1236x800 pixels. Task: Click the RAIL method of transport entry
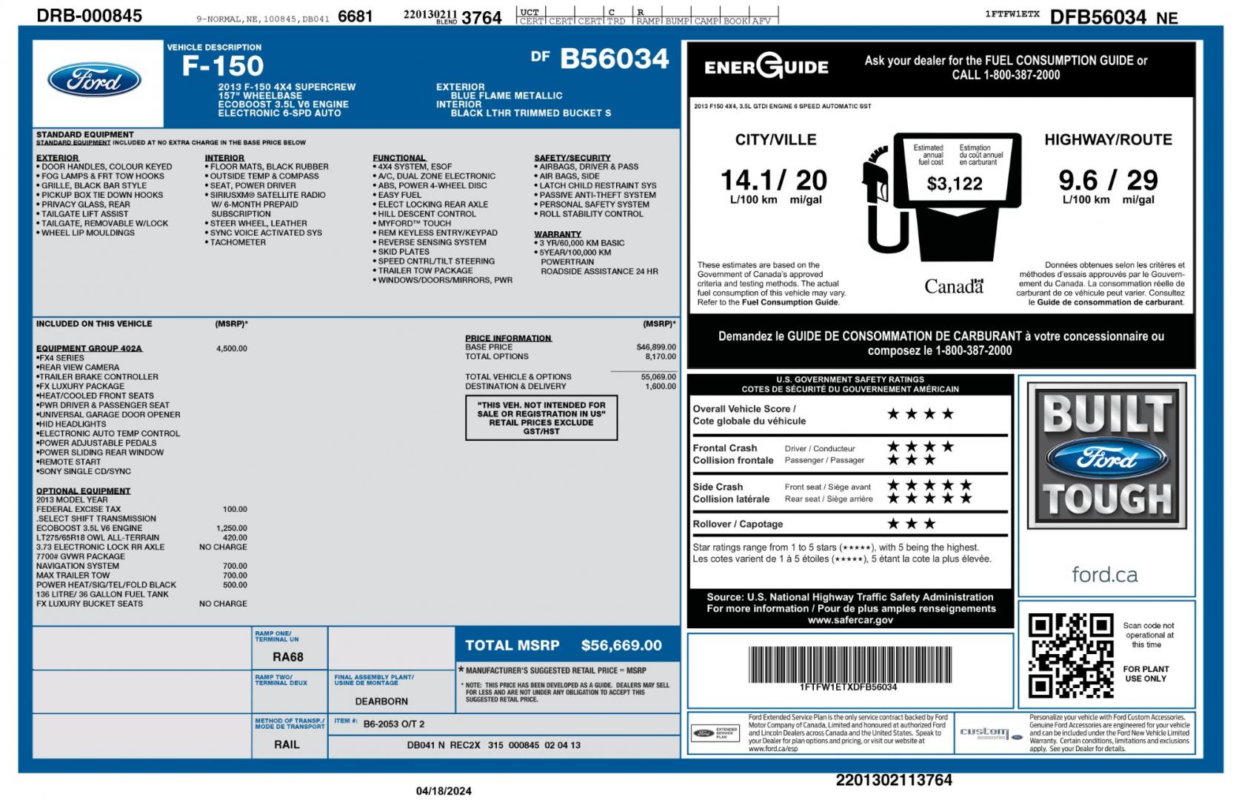[287, 744]
